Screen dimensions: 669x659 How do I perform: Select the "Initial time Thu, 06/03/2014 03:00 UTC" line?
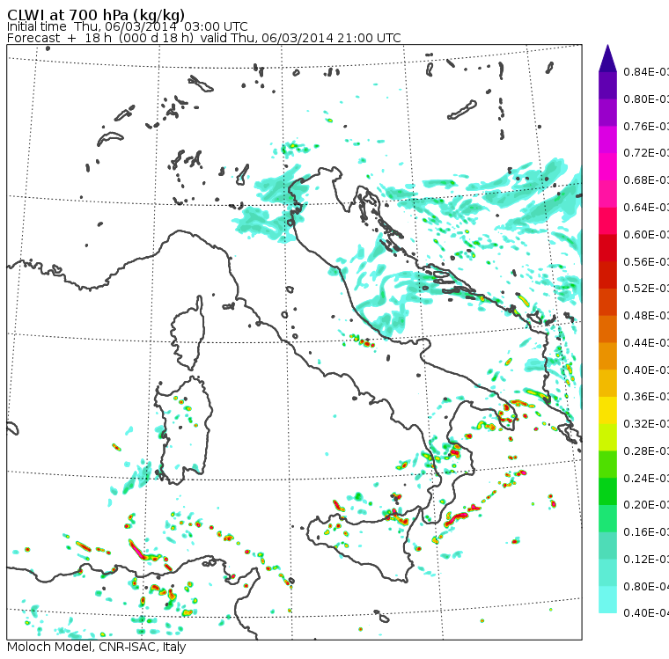tap(127, 26)
